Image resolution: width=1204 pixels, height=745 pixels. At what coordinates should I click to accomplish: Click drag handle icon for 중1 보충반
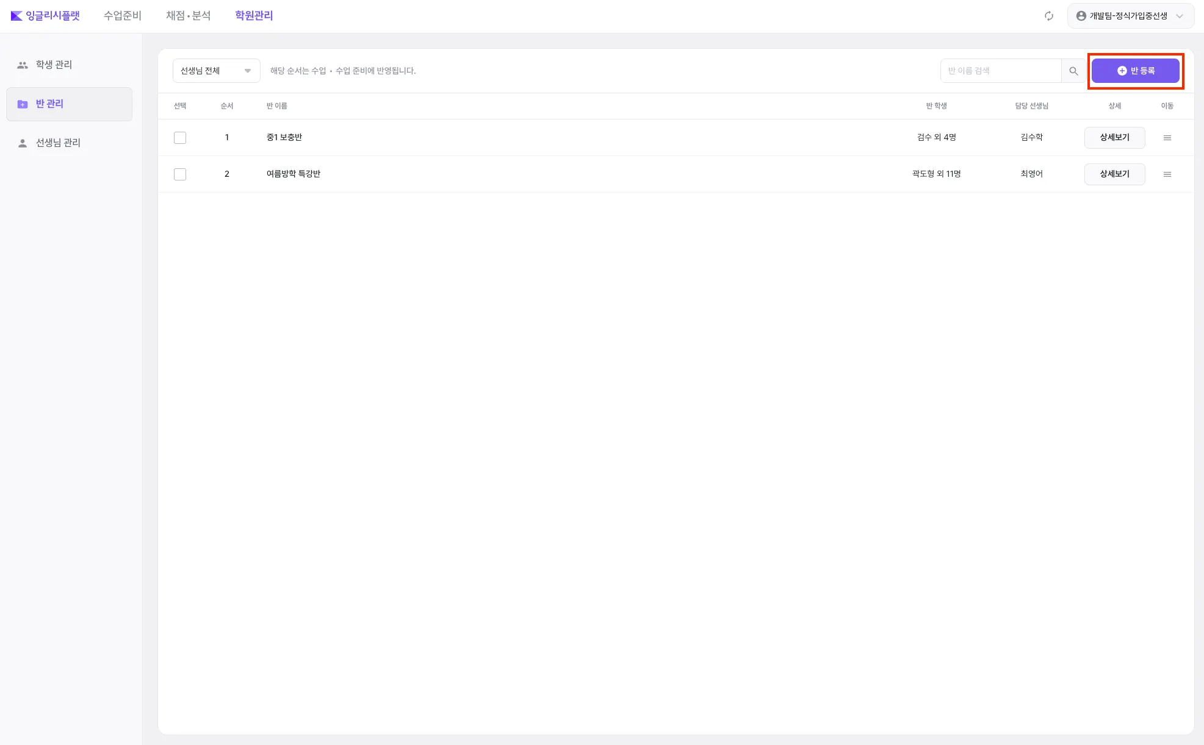click(x=1167, y=138)
